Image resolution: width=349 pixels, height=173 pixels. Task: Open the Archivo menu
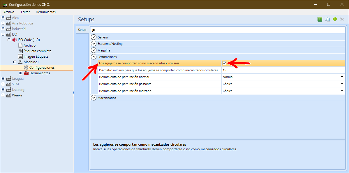pos(9,12)
